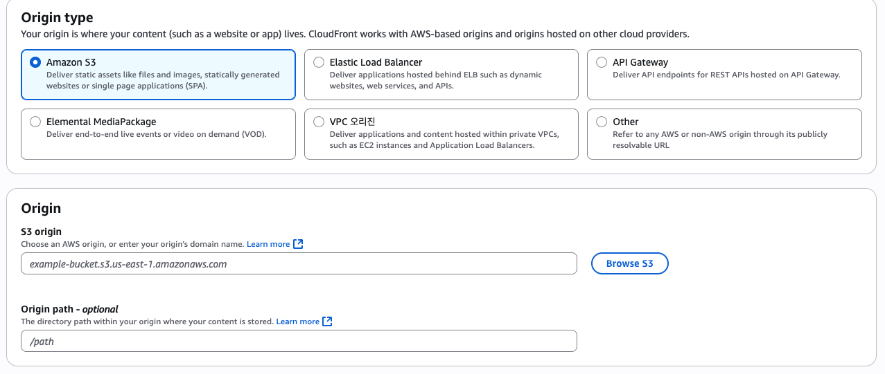Click the "S3 origin" field label

(x=42, y=232)
